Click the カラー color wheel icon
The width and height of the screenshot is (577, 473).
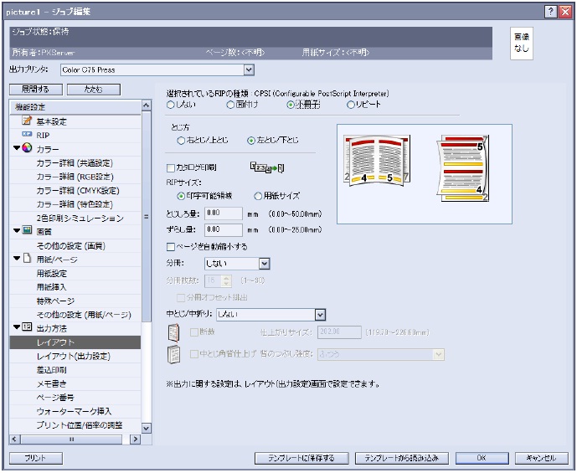coord(28,148)
